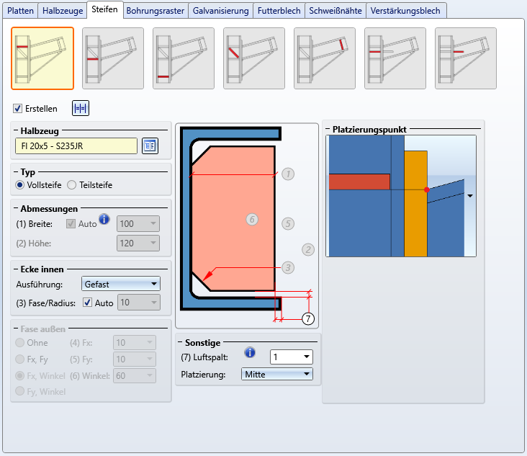
Task: Show the Luftspalt info icon tooltip
Action: pyautogui.click(x=250, y=352)
